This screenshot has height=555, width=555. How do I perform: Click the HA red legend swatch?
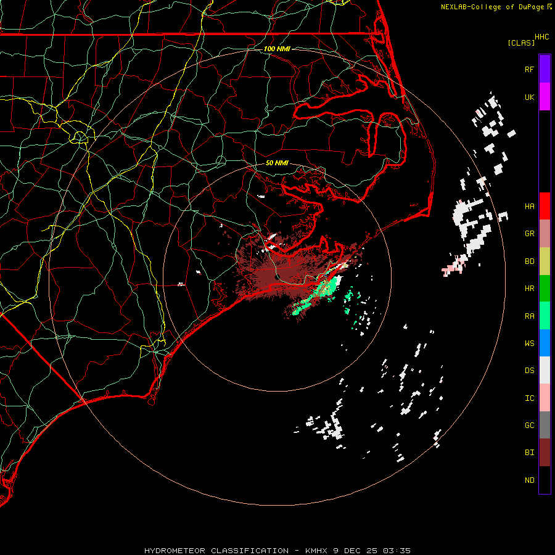[x=545, y=206]
